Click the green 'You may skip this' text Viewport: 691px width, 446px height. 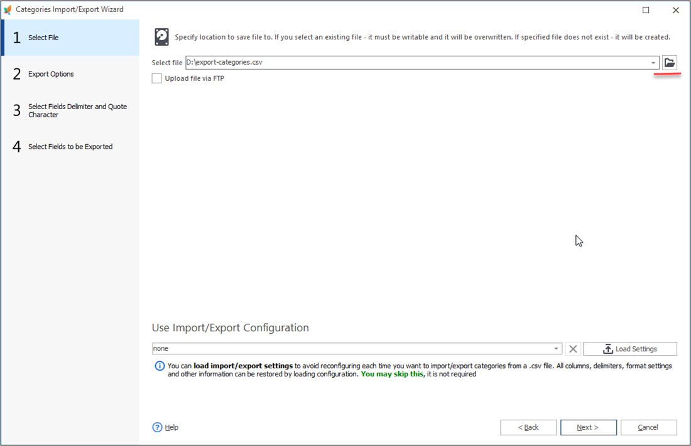pos(392,374)
